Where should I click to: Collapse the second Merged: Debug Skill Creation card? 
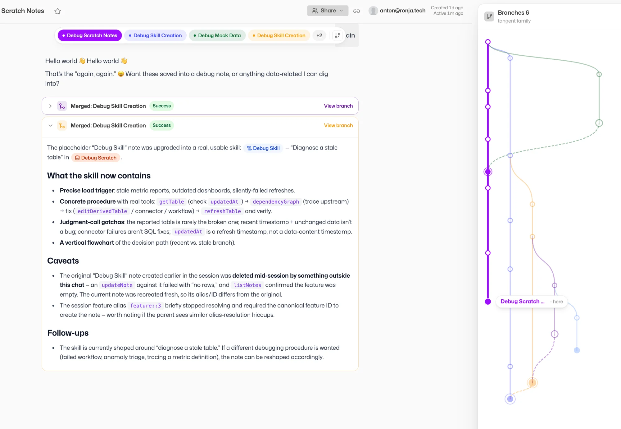[x=50, y=126]
